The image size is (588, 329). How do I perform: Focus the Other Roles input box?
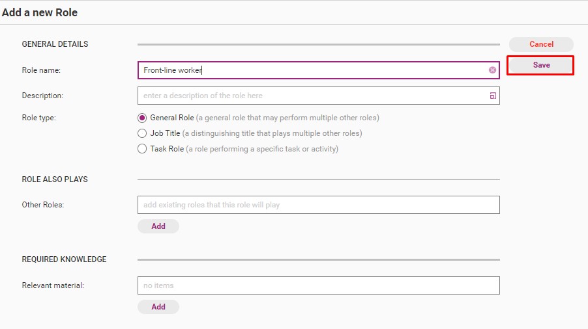(318, 205)
